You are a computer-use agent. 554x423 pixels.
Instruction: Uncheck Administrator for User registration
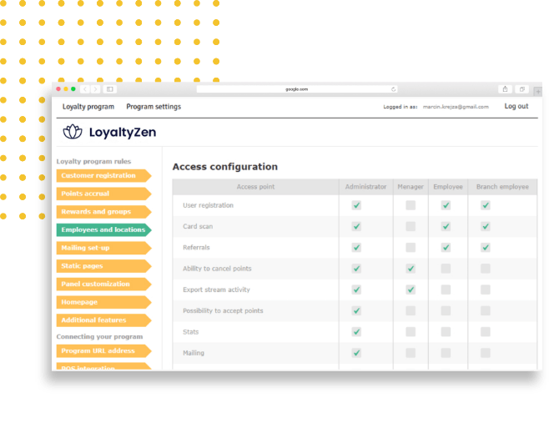click(356, 205)
